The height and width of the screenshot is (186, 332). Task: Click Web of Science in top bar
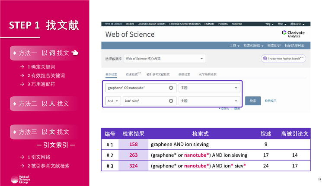114,24
